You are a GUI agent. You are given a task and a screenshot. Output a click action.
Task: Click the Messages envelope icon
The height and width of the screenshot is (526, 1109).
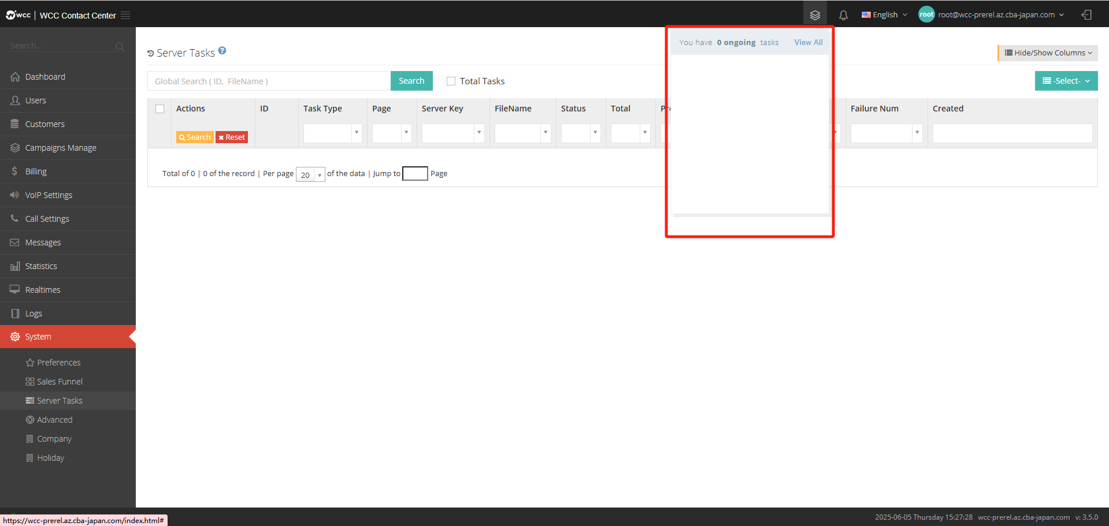(x=14, y=243)
